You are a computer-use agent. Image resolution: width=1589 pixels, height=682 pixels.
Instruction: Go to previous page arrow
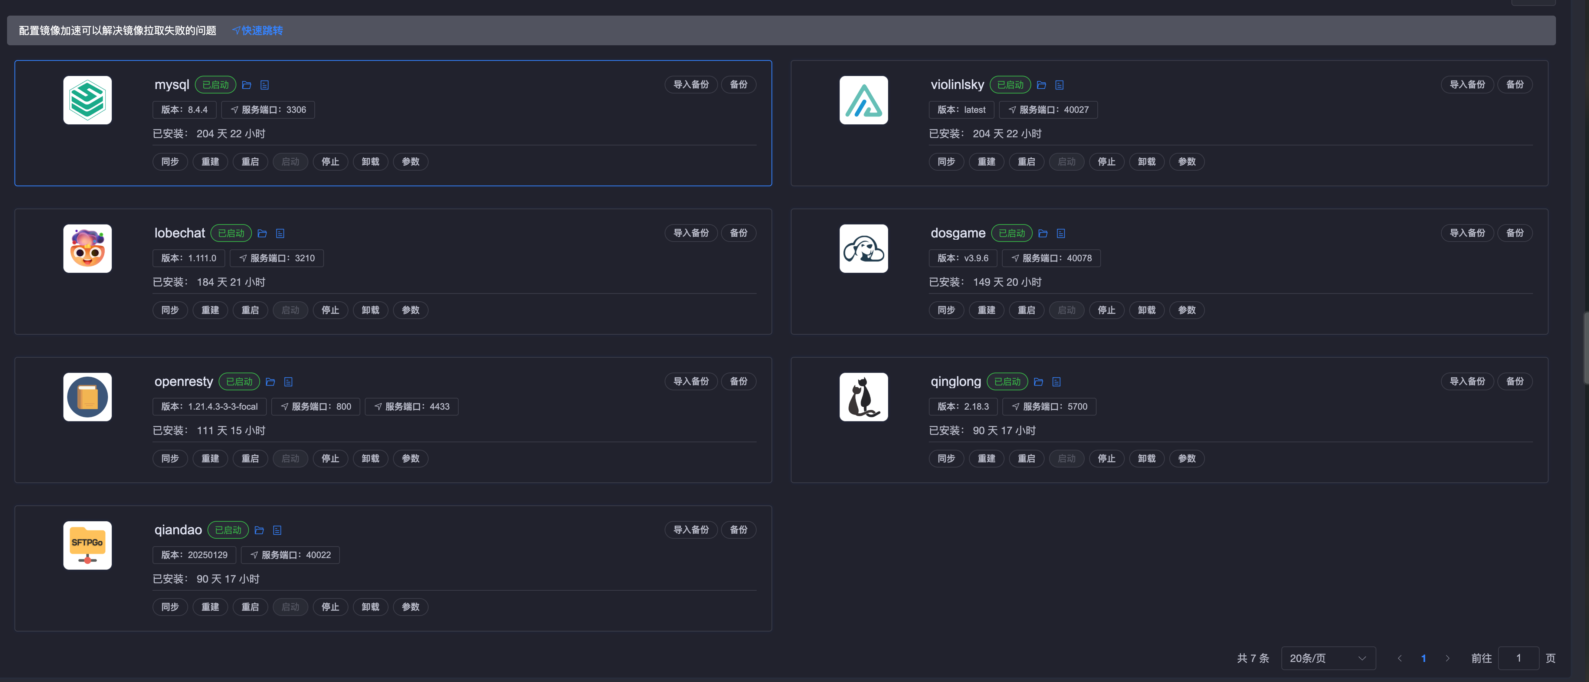[1400, 659]
